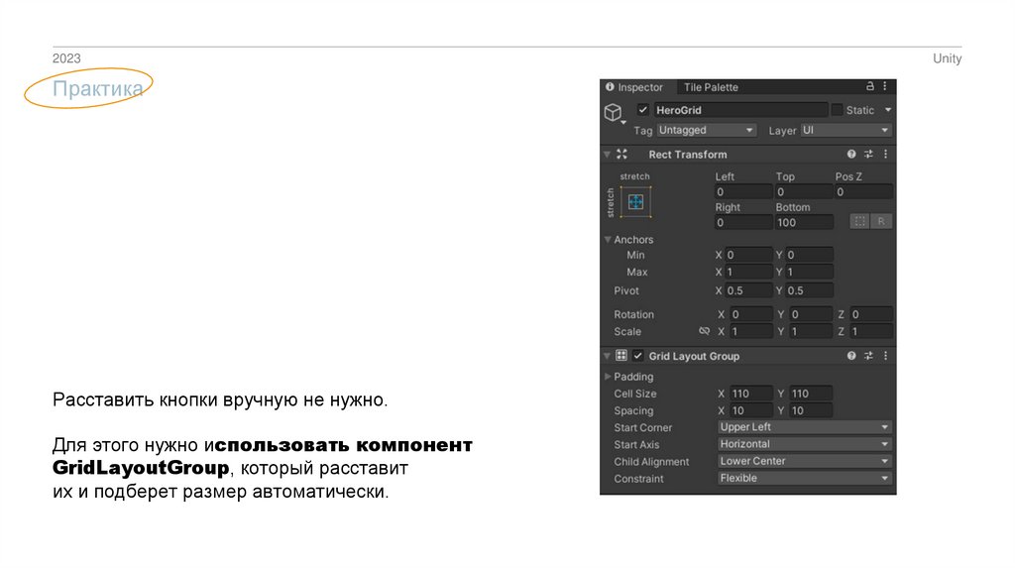Open the Inspector panel kebab menu
Viewport: 1015px width, 569px height.
click(885, 86)
